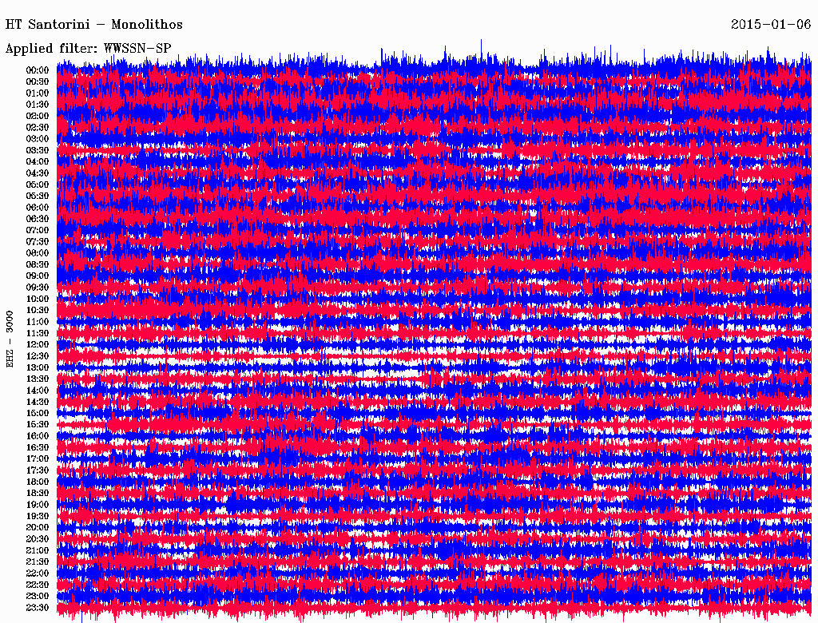Select the 04:30 time label
The width and height of the screenshot is (818, 623).
tap(38, 173)
